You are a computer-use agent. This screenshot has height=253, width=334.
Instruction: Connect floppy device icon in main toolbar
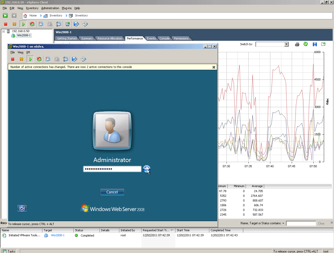point(76,24)
